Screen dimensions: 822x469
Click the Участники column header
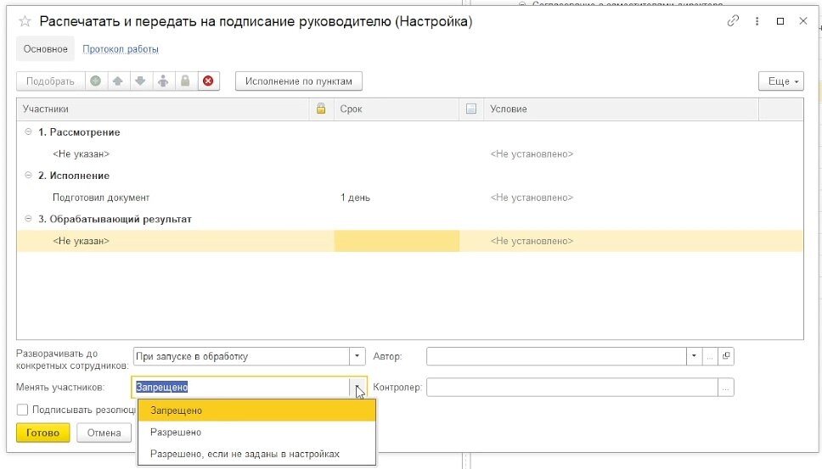click(x=163, y=109)
